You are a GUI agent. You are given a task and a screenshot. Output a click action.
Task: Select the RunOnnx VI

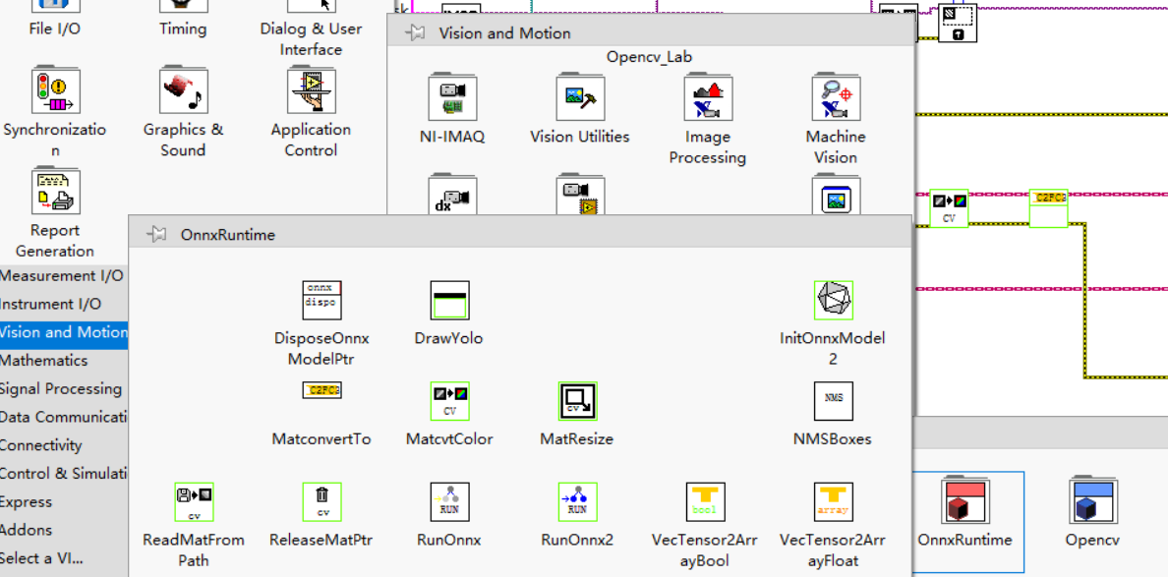point(449,502)
